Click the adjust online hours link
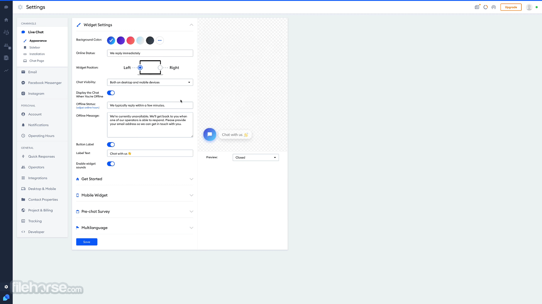Image resolution: width=542 pixels, height=304 pixels. [88, 108]
